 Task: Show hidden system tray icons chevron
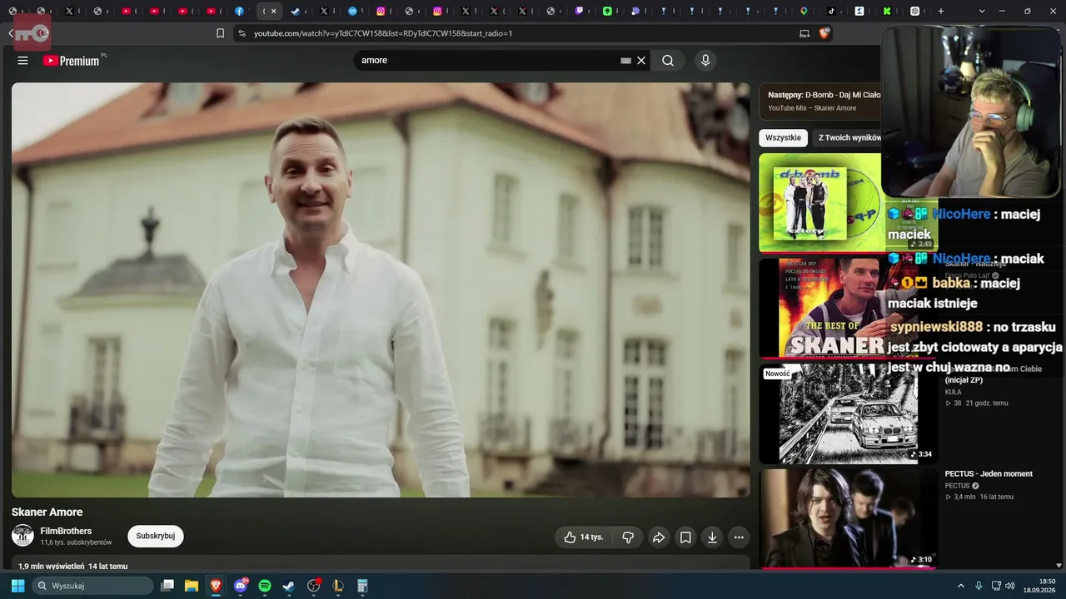[x=960, y=586]
